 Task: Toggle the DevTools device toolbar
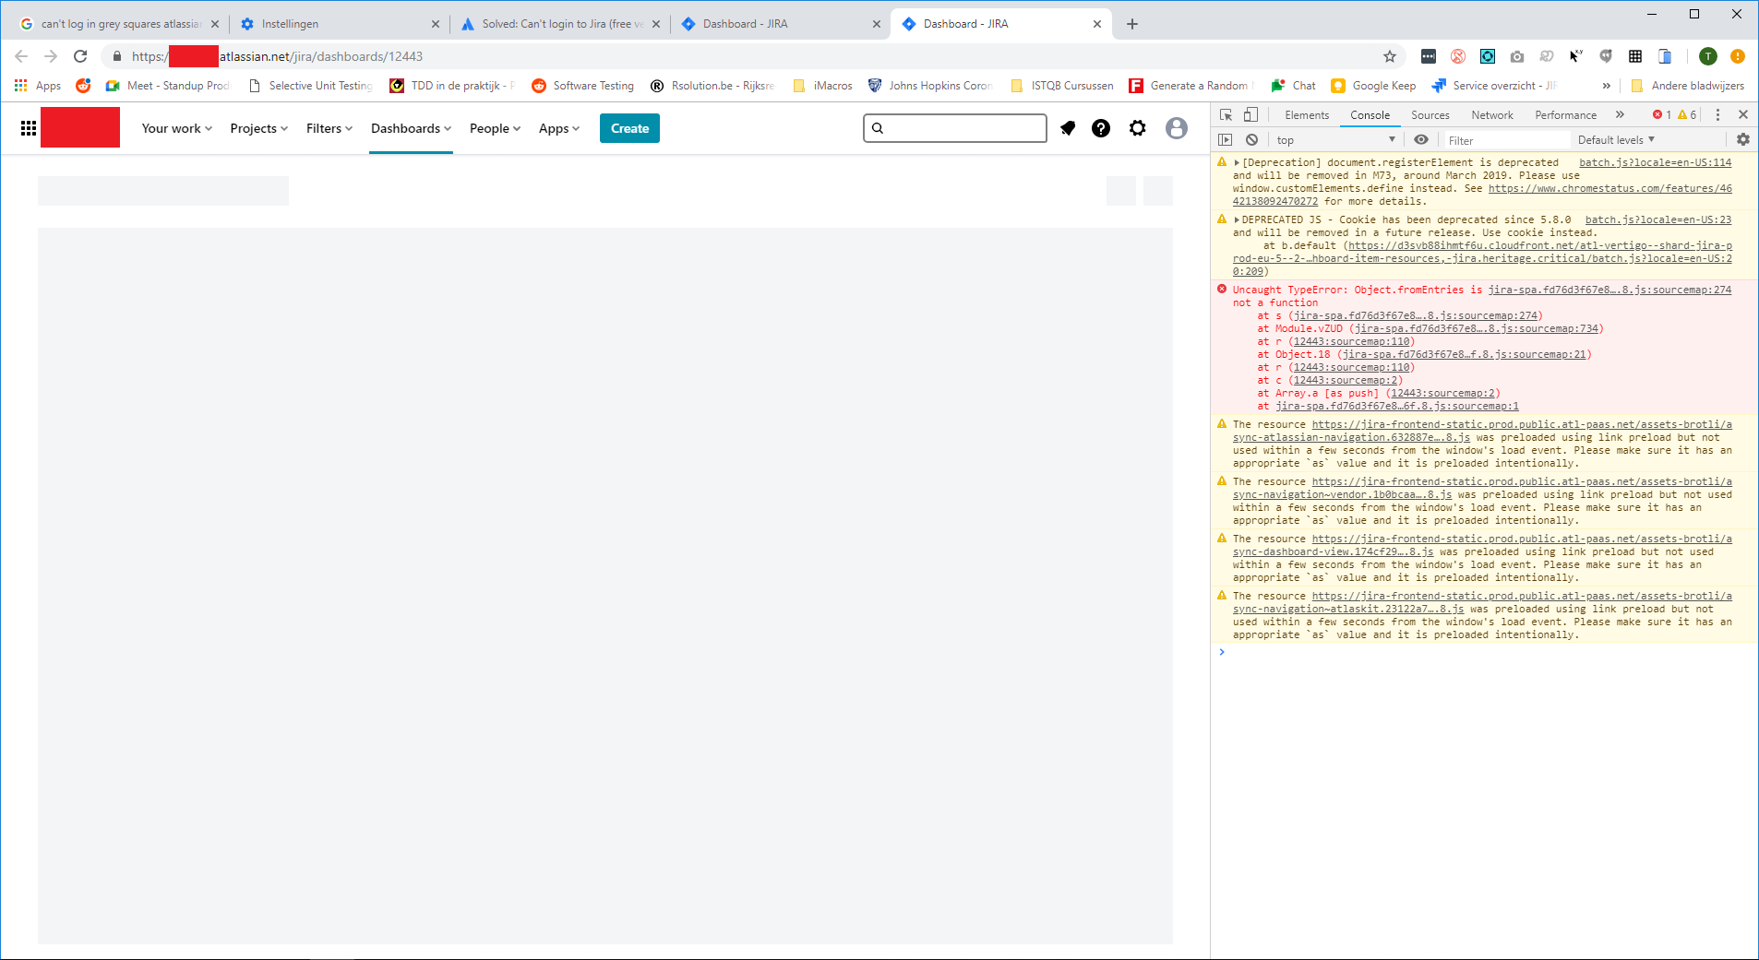[1251, 114]
